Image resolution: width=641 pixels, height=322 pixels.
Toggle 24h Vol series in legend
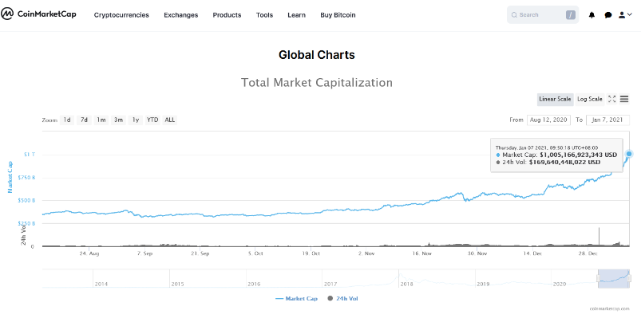(342, 299)
